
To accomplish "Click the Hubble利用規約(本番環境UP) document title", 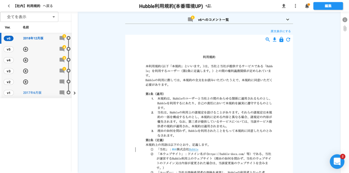I will pos(171,6).
